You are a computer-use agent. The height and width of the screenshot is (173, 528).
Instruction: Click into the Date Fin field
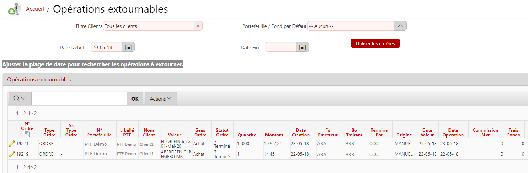(x=281, y=47)
